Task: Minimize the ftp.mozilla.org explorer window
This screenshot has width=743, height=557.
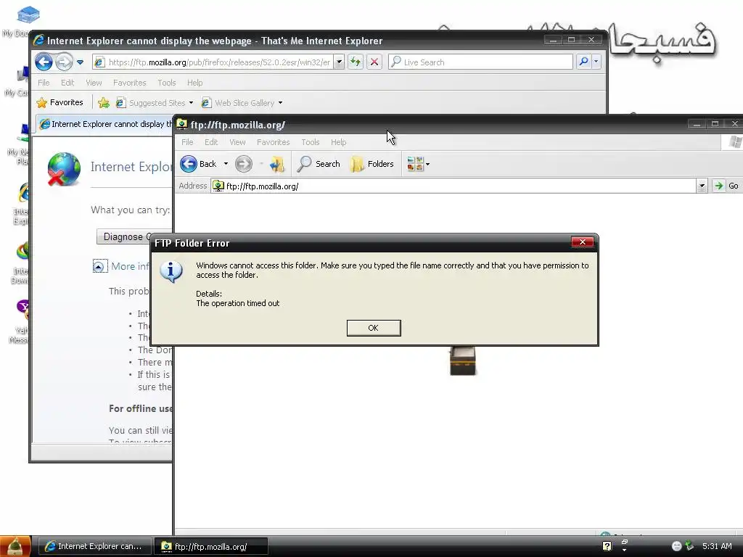Action: tap(696, 124)
